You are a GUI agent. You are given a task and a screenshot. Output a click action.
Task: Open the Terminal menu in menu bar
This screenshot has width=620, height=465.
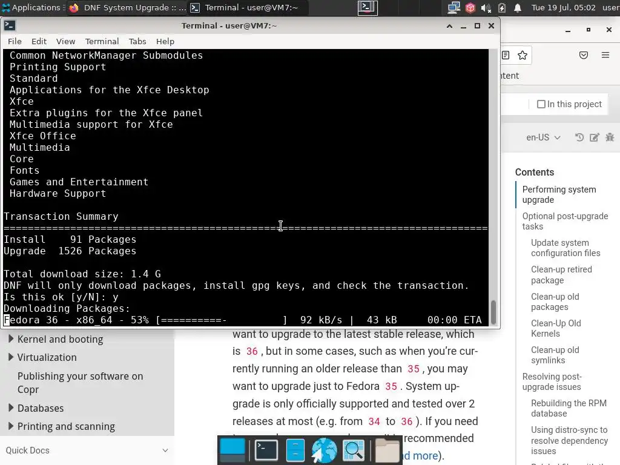(102, 42)
